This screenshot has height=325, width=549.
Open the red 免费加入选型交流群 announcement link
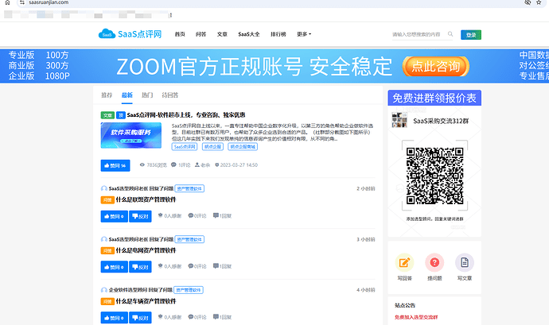[416, 317]
